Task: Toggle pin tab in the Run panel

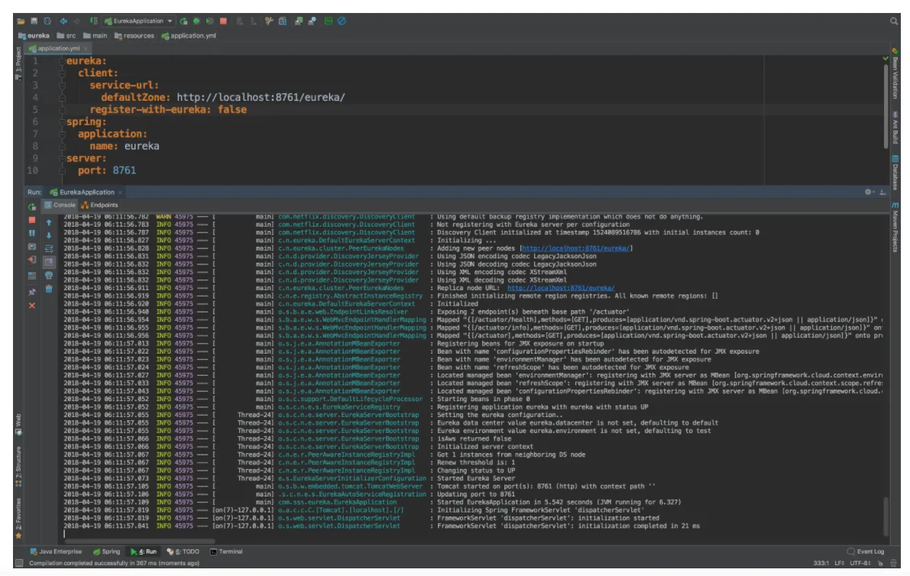Action: point(32,291)
